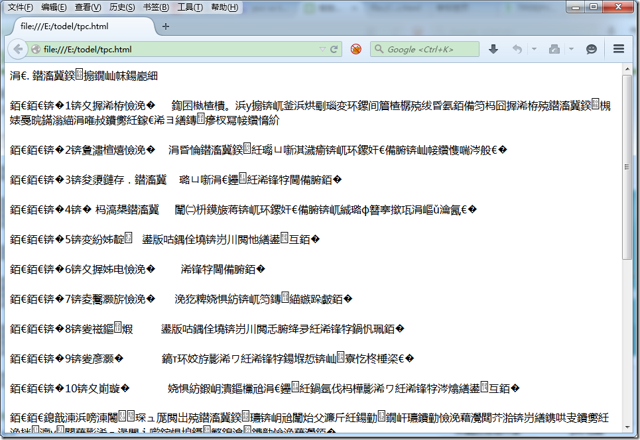Click the vertical scrollbar thumb
640x440 pixels.
pyautogui.click(x=627, y=167)
